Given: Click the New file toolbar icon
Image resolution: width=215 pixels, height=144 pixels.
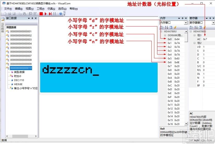Looking at the screenshot, I should (x=5, y=14).
